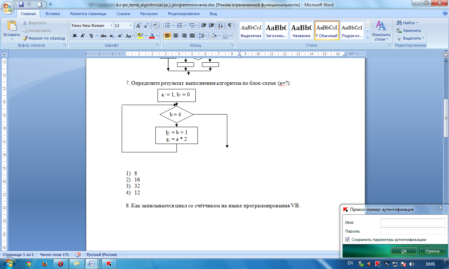Apply the red font color swatch
Image resolution: width=449 pixels, height=269 pixels.
tap(152, 36)
